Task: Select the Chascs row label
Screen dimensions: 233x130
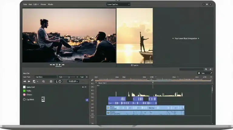Action: (x=29, y=95)
